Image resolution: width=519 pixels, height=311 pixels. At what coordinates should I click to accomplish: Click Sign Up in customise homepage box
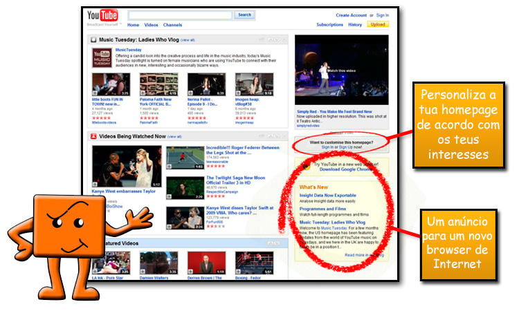345,147
